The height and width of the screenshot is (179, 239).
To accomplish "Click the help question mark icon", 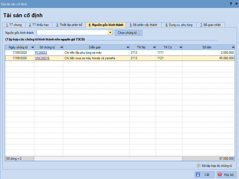I will point(231,4).
